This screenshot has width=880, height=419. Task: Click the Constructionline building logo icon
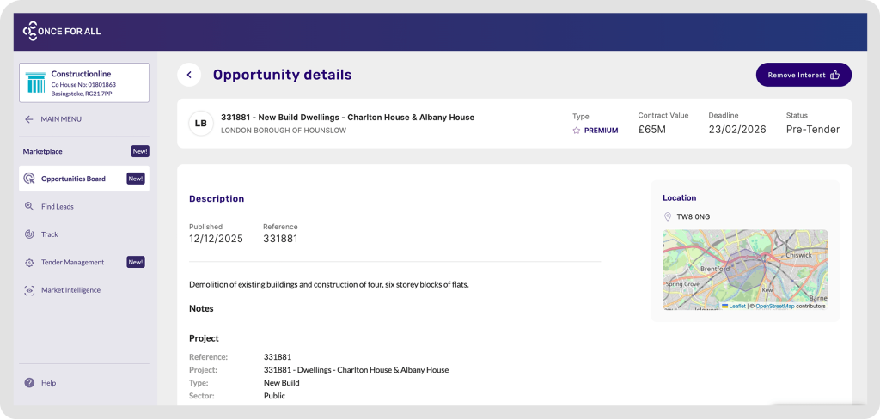coord(35,82)
